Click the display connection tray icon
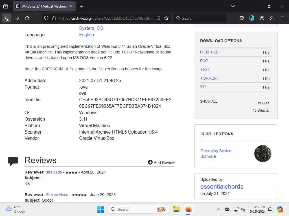This screenshot has height=216, width=289. click(236, 209)
